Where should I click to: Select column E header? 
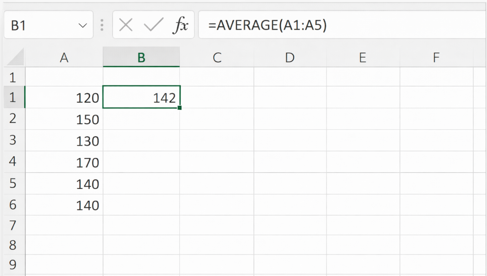(x=362, y=58)
